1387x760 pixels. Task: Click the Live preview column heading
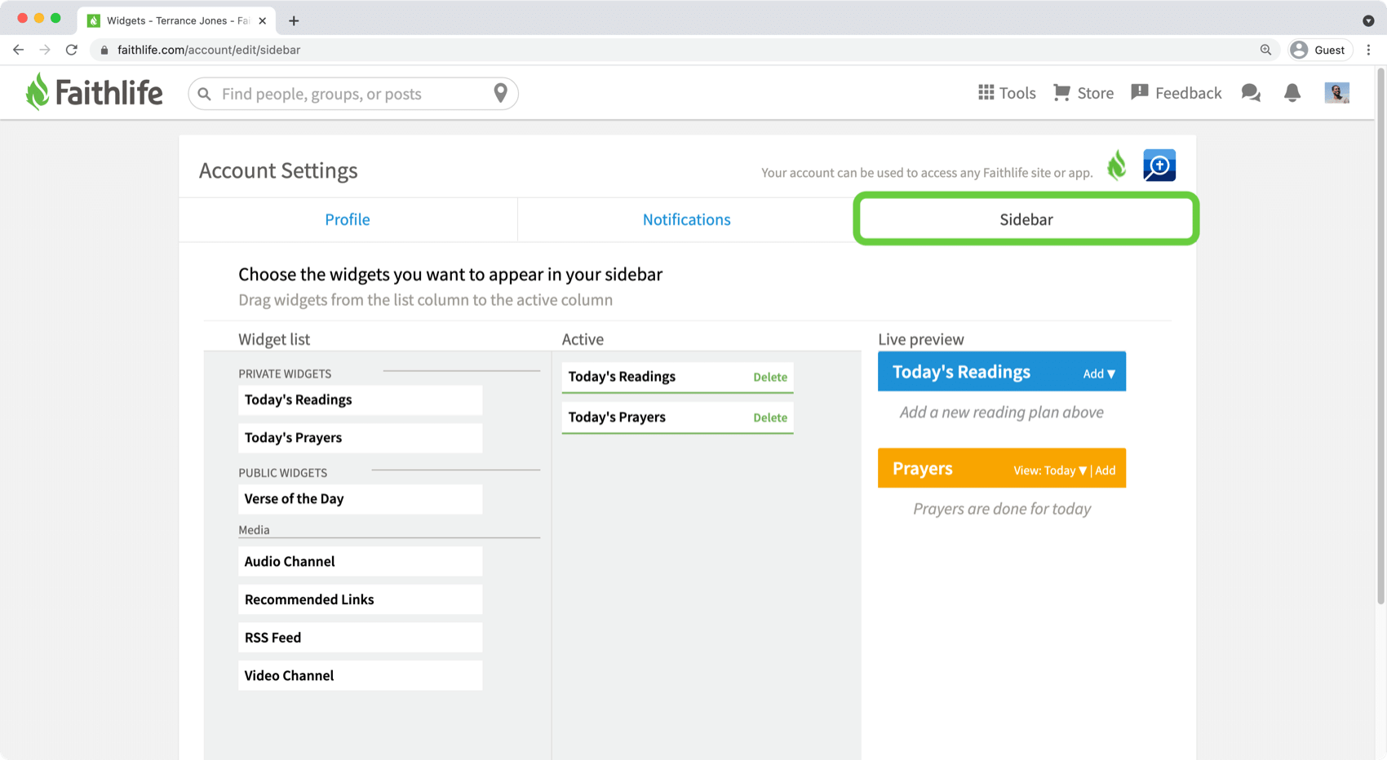tap(920, 339)
